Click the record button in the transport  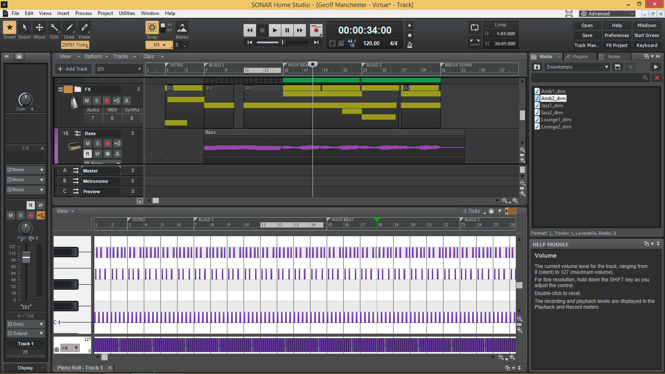point(316,30)
